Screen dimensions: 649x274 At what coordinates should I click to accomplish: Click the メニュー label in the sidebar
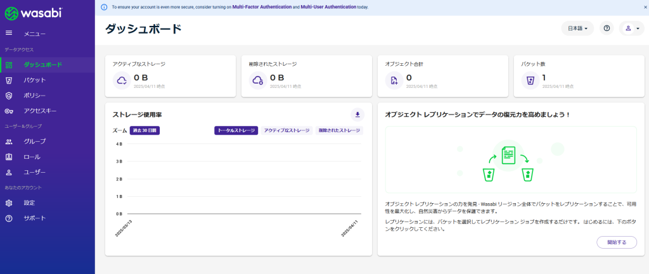34,34
